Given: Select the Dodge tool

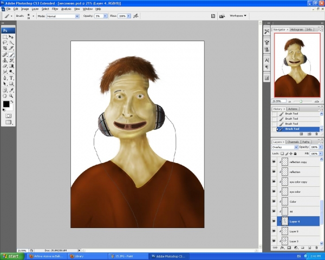Looking at the screenshot, I should click(x=11, y=71).
